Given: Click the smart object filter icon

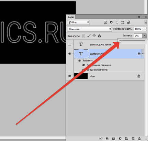Looking at the screenshot, I should tap(129, 22).
